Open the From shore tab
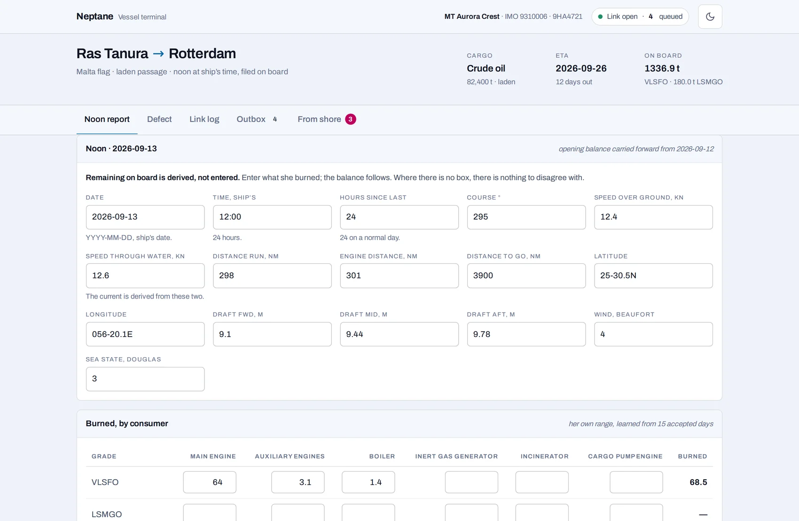The height and width of the screenshot is (521, 799). tap(326, 119)
